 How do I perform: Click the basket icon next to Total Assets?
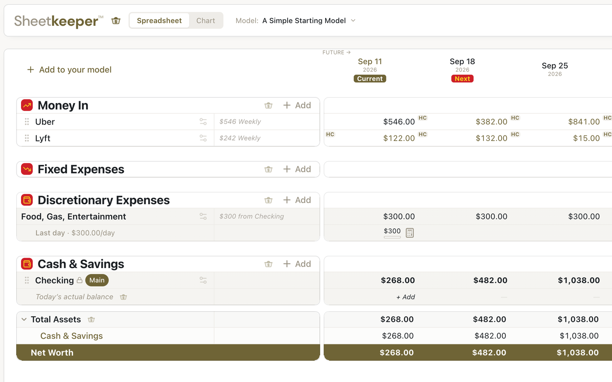pos(91,320)
